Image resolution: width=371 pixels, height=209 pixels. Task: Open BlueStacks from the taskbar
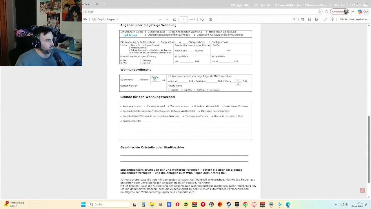[186, 204]
